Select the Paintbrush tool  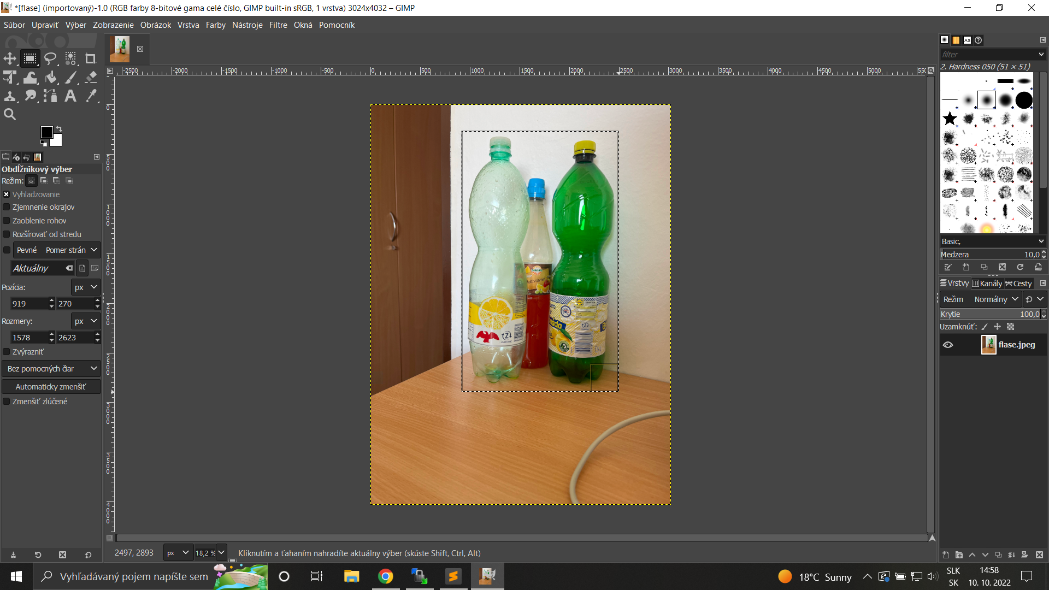point(70,78)
